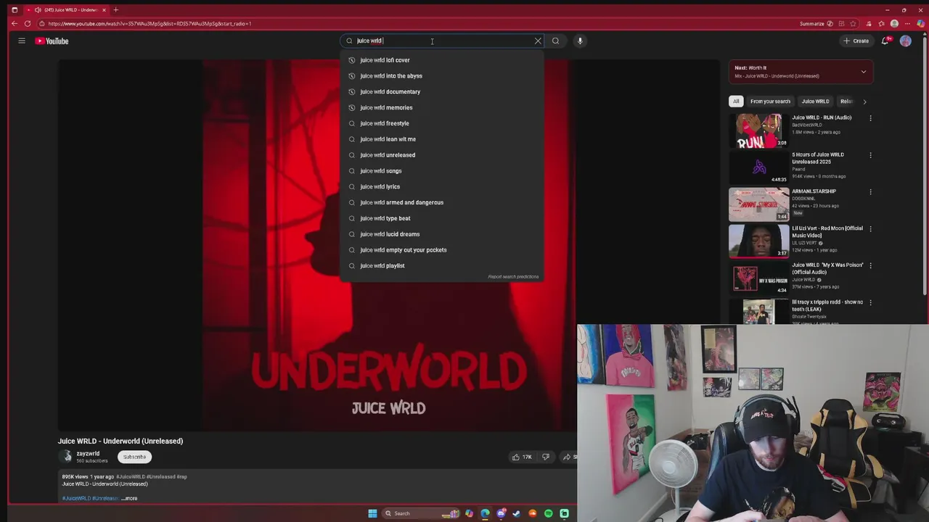
Task: Expand description with ...more
Action: pyautogui.click(x=129, y=499)
